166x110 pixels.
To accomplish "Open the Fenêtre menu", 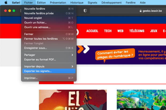I will (131, 2).
